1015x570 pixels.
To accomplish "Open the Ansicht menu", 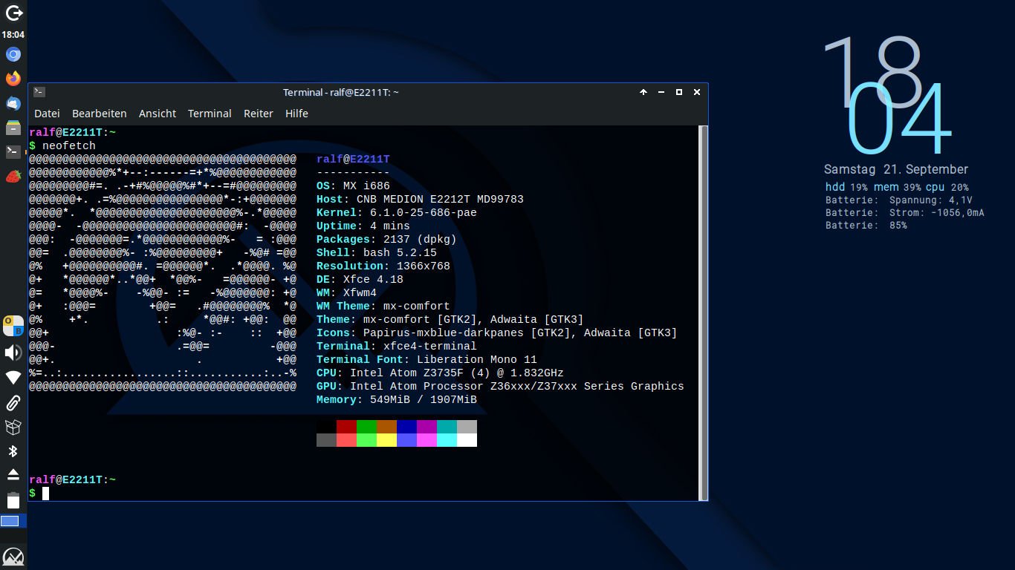I will (158, 114).
